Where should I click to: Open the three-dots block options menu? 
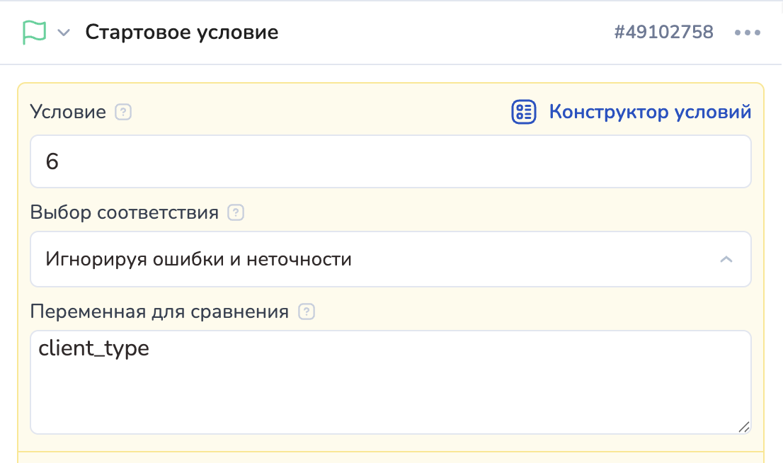747,33
